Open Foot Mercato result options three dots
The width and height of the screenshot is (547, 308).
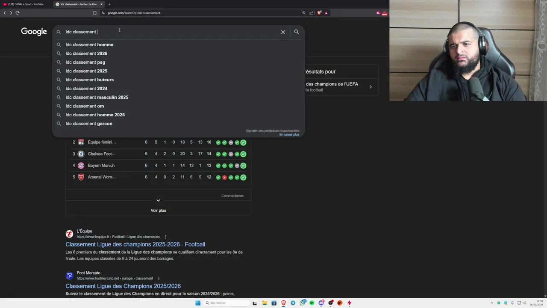click(159, 278)
